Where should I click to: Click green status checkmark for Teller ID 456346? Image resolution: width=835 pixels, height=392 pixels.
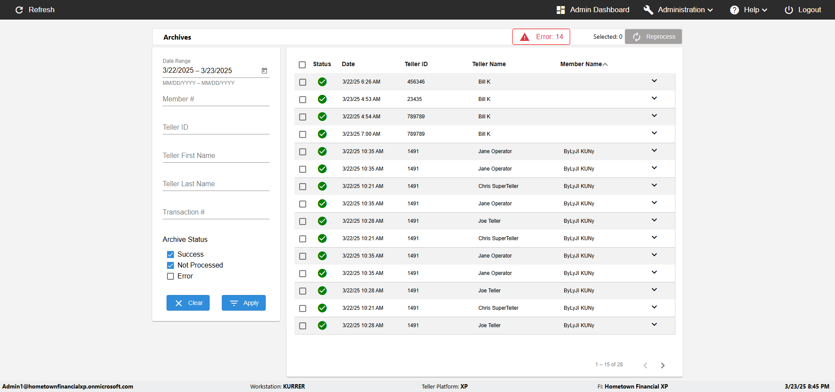pyautogui.click(x=322, y=82)
